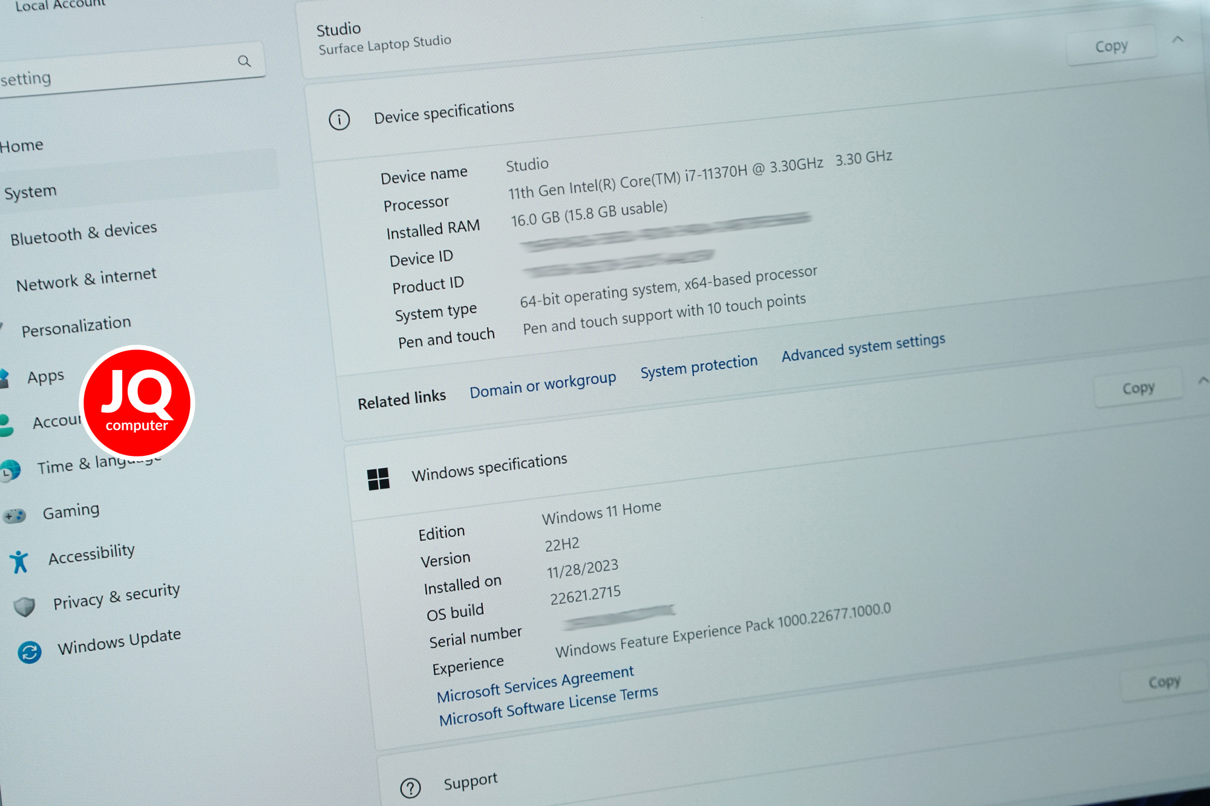Open Windows Update page

pos(119,642)
